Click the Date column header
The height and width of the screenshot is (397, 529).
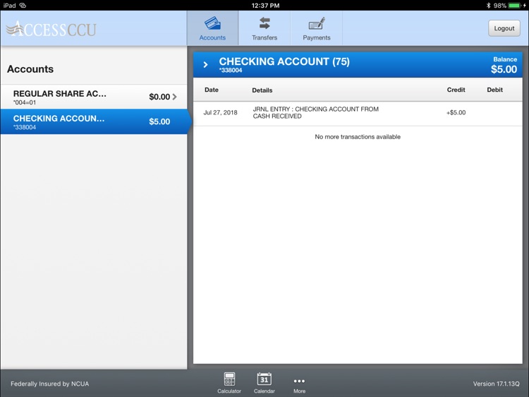(212, 90)
